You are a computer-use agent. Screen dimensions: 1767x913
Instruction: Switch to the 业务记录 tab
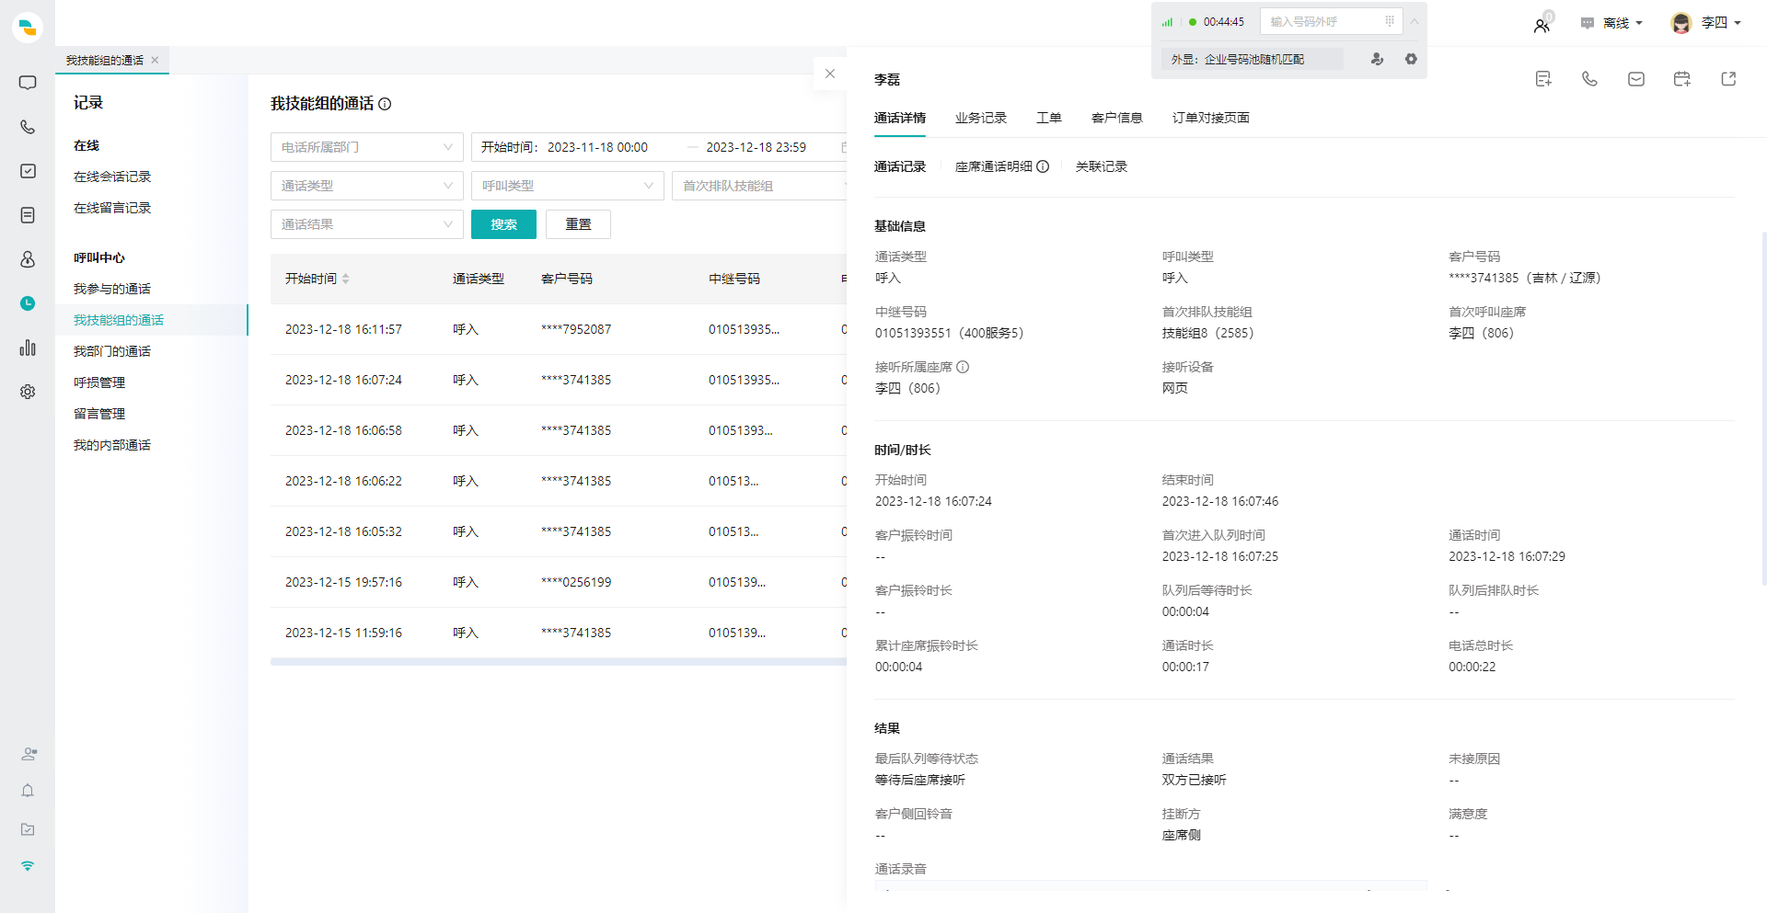coord(981,118)
